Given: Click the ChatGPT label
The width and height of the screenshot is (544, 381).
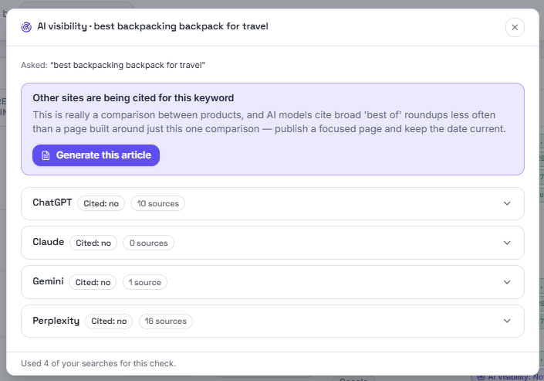Looking at the screenshot, I should pos(52,202).
